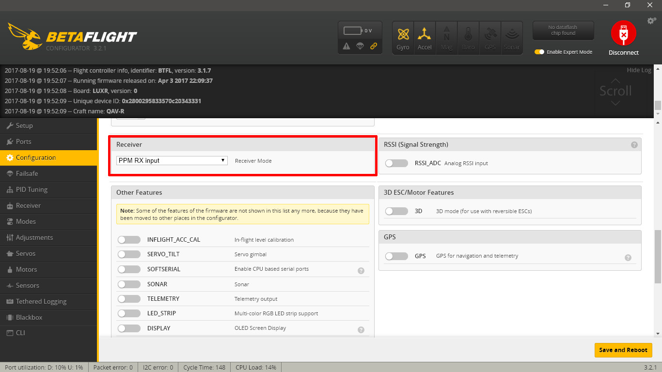Click the PID Tuning icon in the sidebar
662x372 pixels.
pyautogui.click(x=10, y=189)
